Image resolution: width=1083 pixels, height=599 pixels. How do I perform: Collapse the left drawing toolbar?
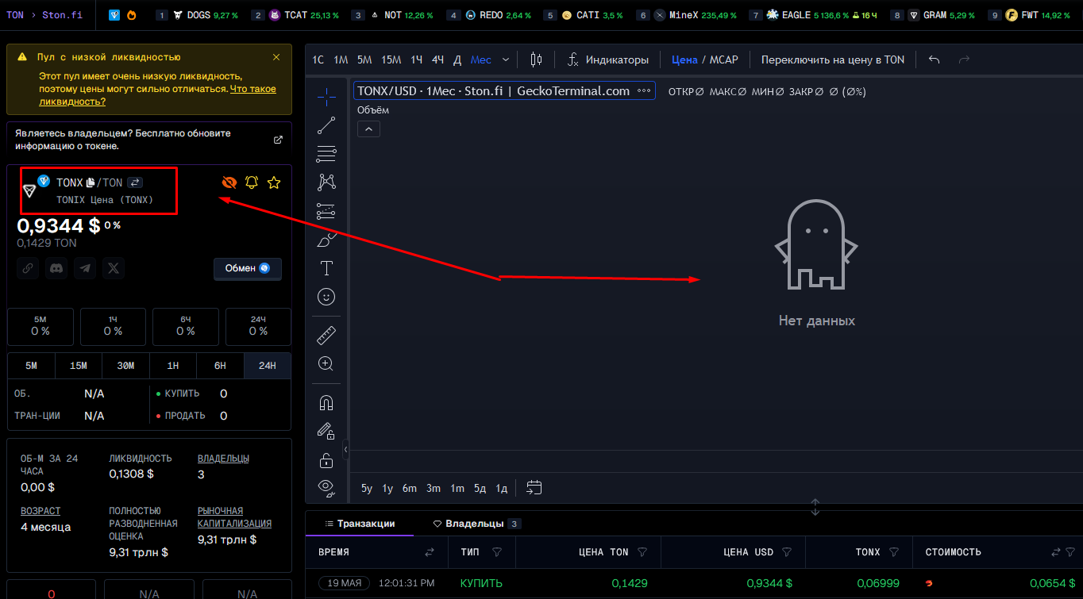346,450
